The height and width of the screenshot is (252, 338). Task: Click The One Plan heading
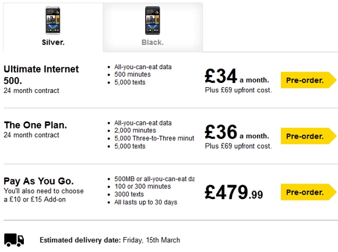click(36, 125)
